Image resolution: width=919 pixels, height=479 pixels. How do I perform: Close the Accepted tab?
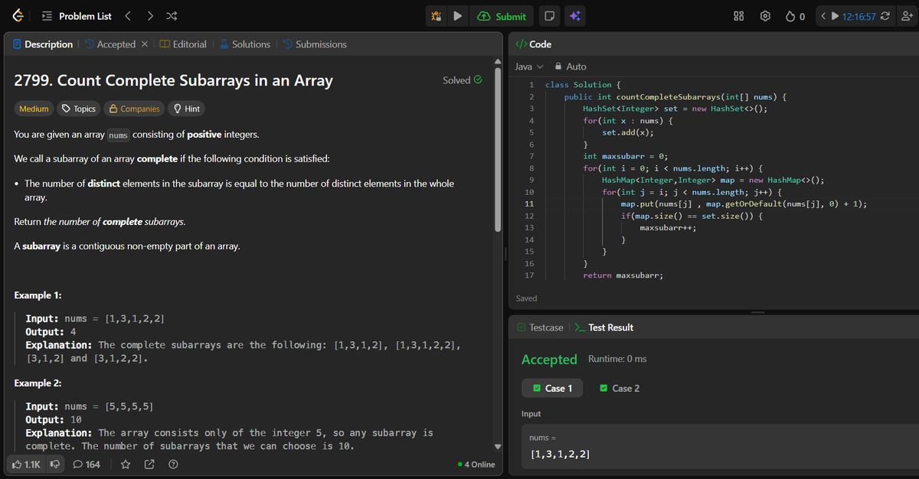(146, 44)
